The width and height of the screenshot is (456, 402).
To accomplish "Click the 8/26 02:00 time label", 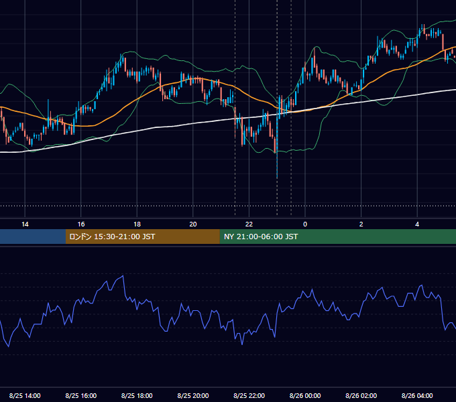I will [361, 395].
